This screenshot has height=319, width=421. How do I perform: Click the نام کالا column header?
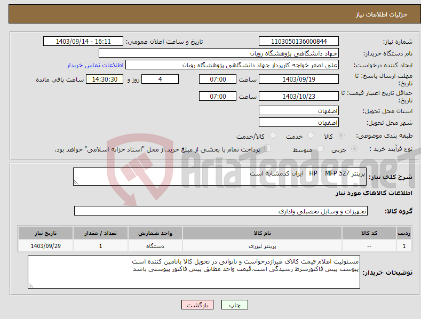[263, 233]
